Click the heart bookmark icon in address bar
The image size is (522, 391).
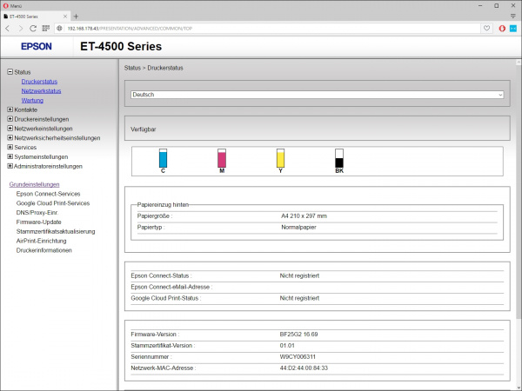click(x=487, y=28)
